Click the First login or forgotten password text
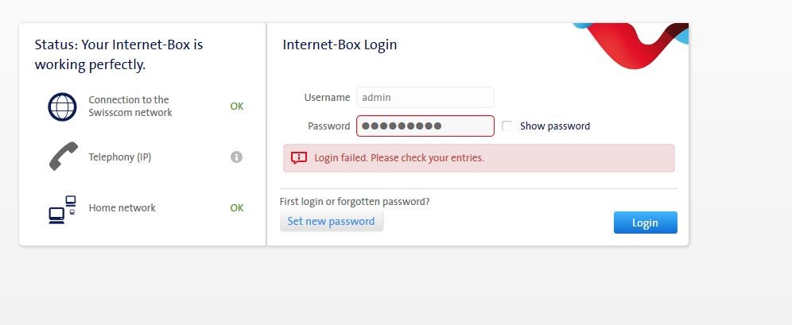Screen dimensions: 792x325 [x=355, y=202]
